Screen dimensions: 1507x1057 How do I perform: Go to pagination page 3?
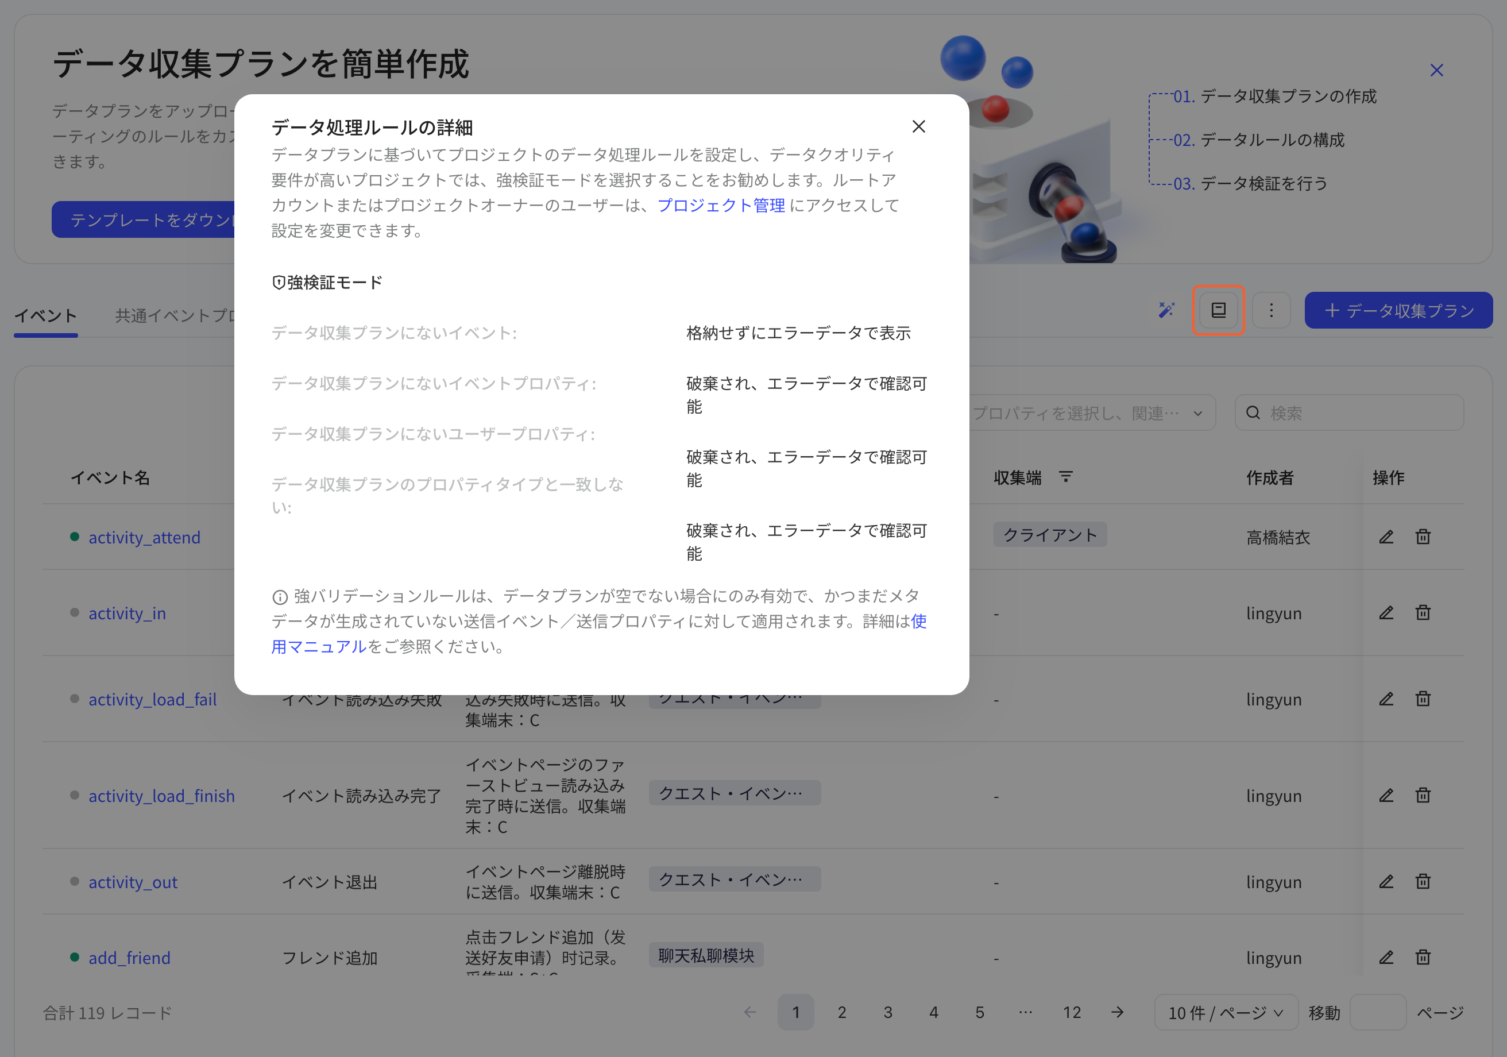click(887, 1012)
